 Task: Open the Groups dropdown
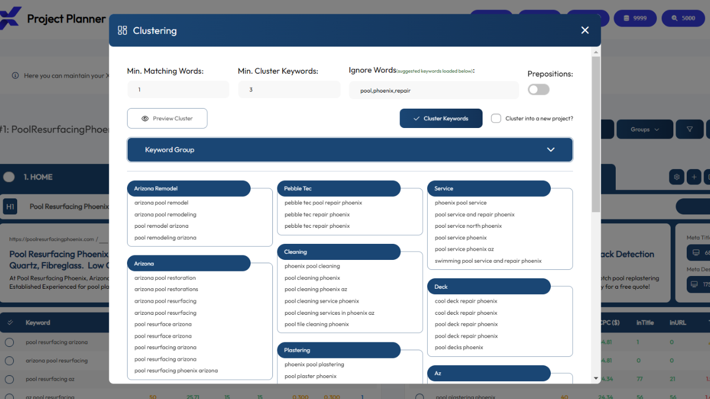coord(645,129)
